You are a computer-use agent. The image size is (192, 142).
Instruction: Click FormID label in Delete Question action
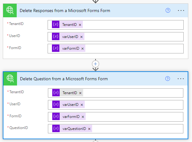15,116
